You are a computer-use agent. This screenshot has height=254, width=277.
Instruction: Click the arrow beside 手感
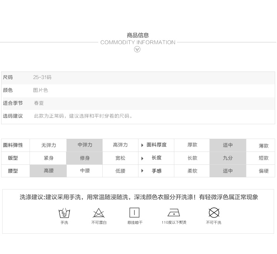coord(143,171)
